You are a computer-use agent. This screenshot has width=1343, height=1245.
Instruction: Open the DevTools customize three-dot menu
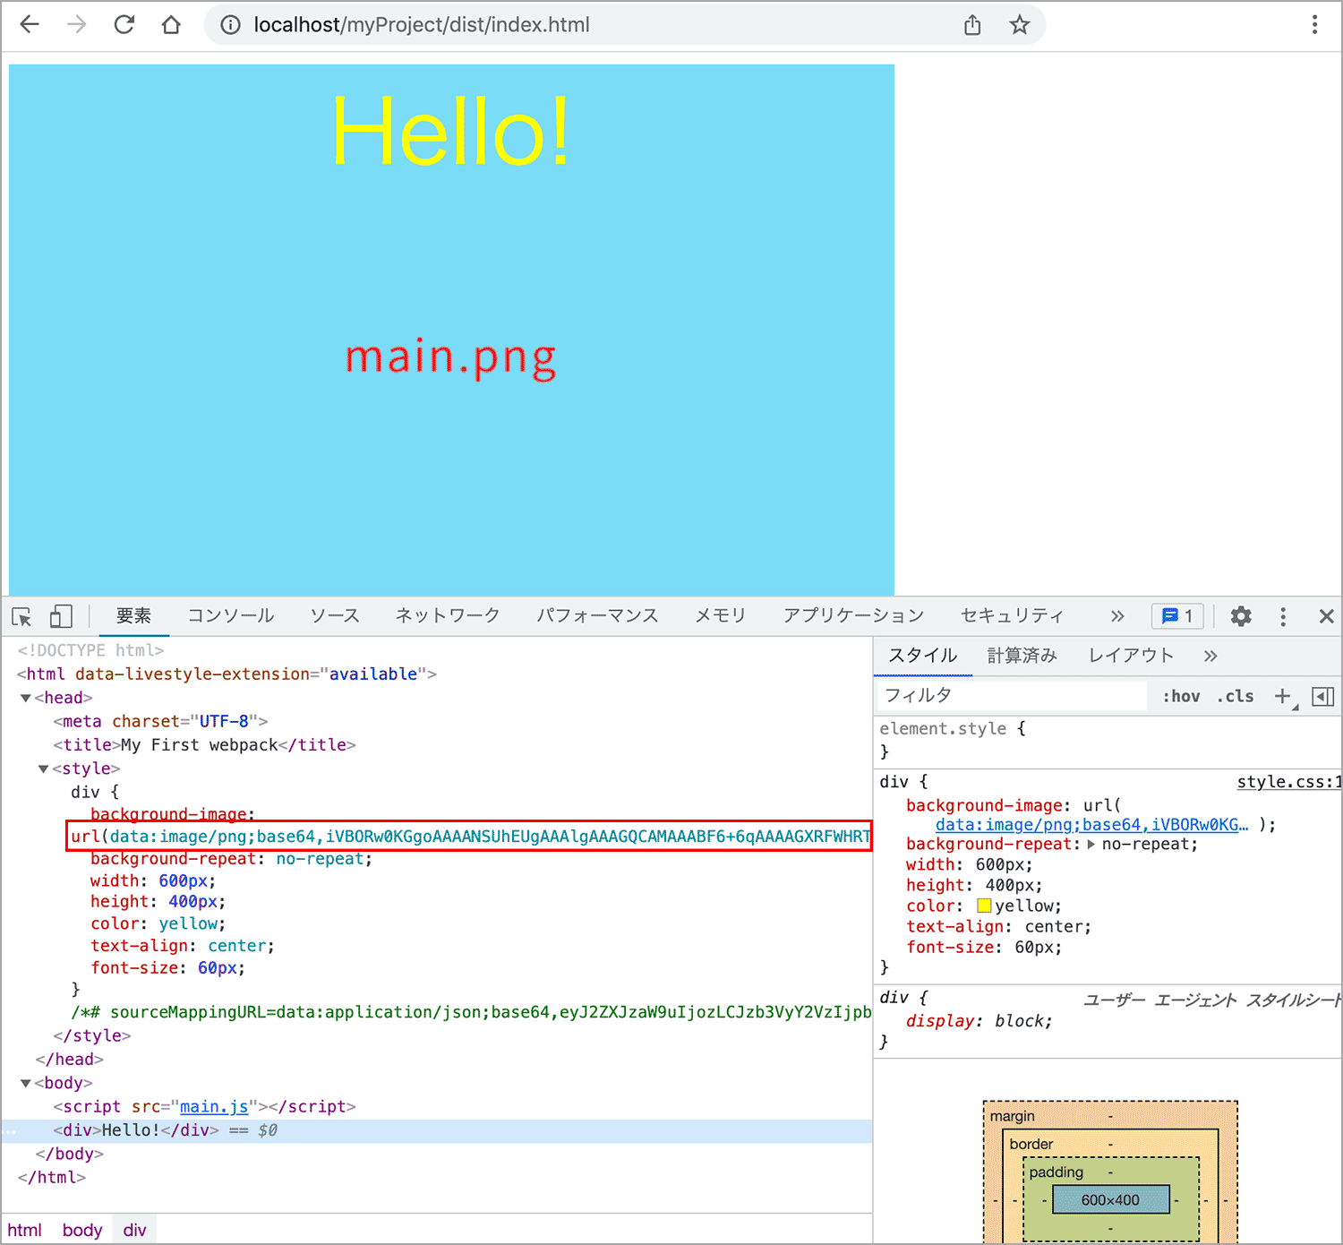(1283, 616)
